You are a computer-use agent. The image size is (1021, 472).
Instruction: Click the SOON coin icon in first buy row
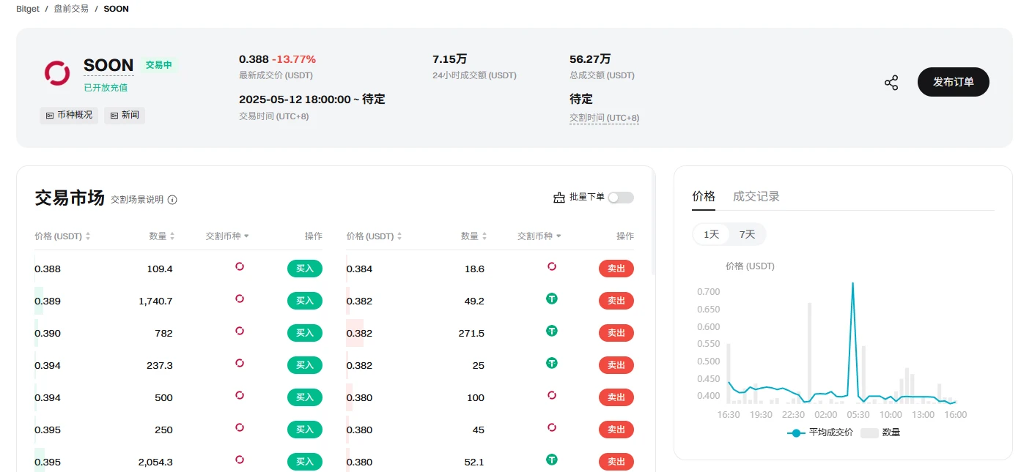pyautogui.click(x=239, y=268)
